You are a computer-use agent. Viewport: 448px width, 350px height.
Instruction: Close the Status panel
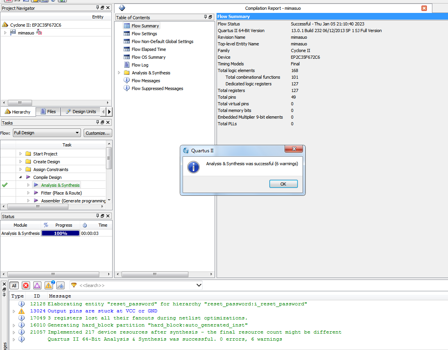[x=108, y=216]
